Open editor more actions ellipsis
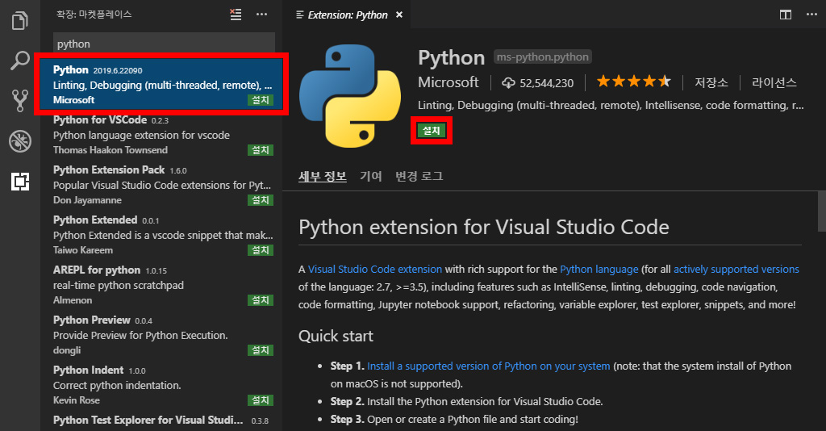This screenshot has width=826, height=431. (811, 15)
